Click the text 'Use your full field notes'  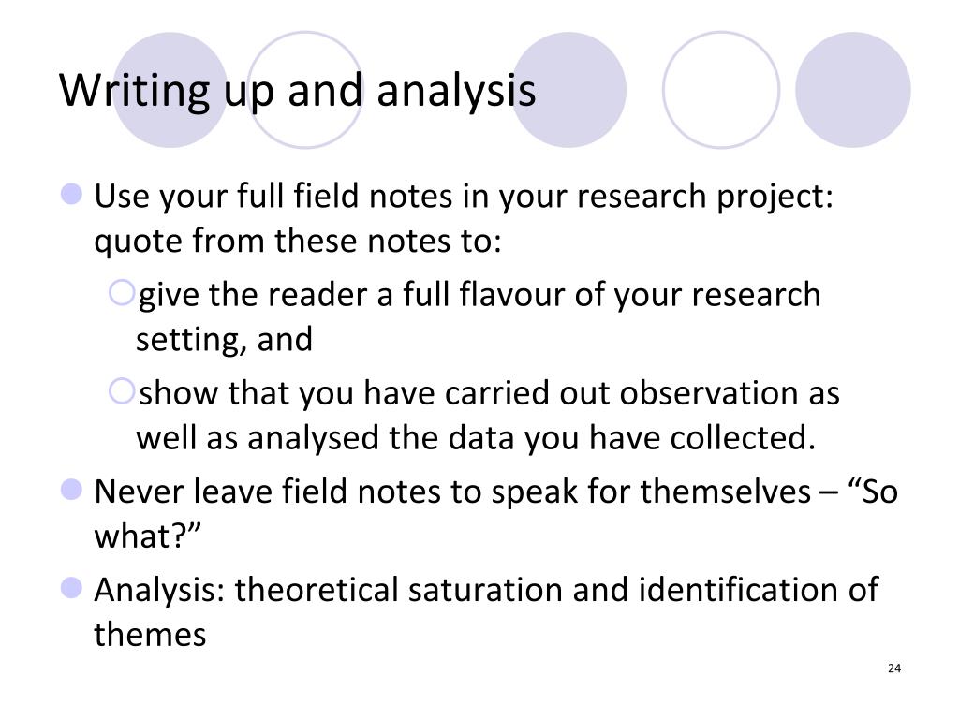pyautogui.click(x=274, y=197)
